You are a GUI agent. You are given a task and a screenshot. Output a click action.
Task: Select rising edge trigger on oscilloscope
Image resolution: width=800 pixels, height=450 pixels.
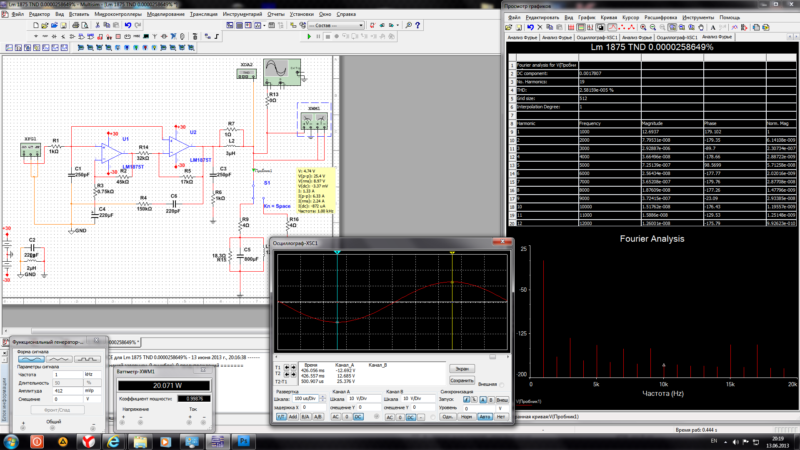(466, 400)
